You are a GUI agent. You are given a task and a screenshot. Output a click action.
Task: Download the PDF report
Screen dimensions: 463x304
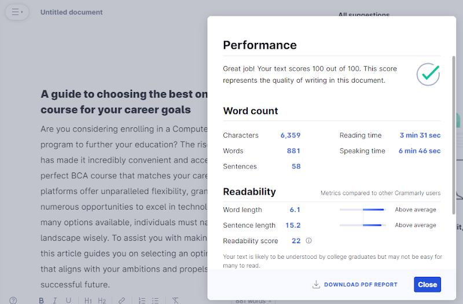(355, 284)
